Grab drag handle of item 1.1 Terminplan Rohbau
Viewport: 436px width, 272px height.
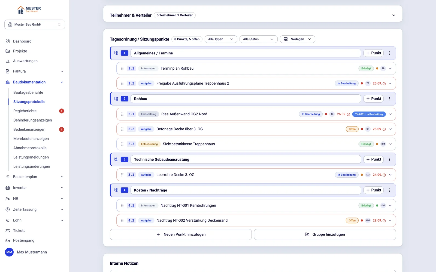coord(122,69)
